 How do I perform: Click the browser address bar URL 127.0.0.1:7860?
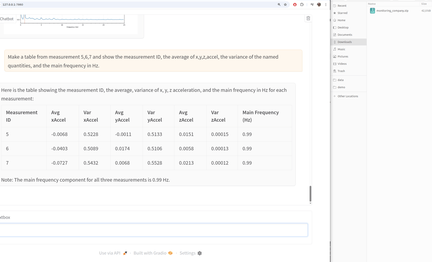click(13, 4)
